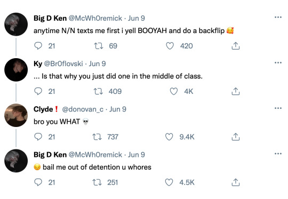Share the first Big D Ken tweet
Image resolution: width=288 pixels, height=199 pixels.
tap(236, 46)
